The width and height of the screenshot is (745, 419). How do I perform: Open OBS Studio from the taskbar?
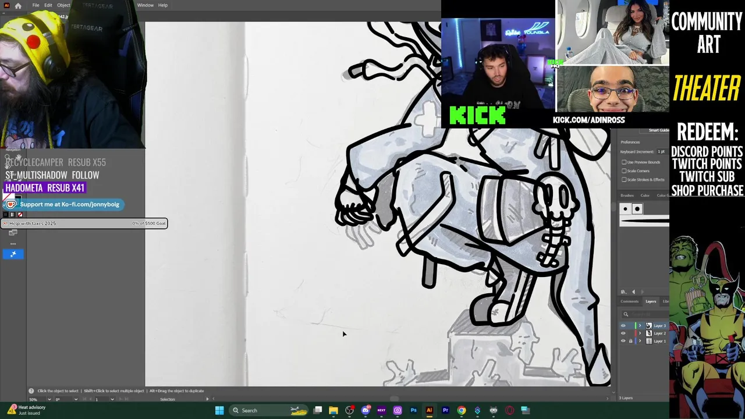point(349,410)
